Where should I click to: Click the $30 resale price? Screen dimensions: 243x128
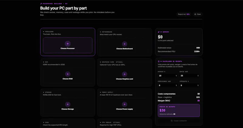point(163,110)
